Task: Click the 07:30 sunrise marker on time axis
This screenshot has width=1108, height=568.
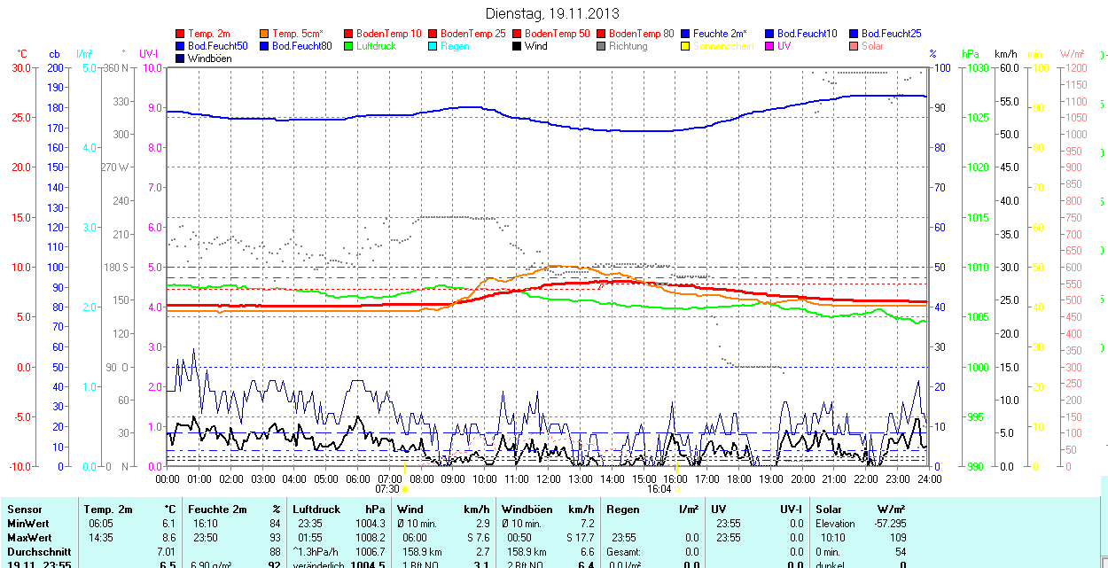Action: coord(387,488)
